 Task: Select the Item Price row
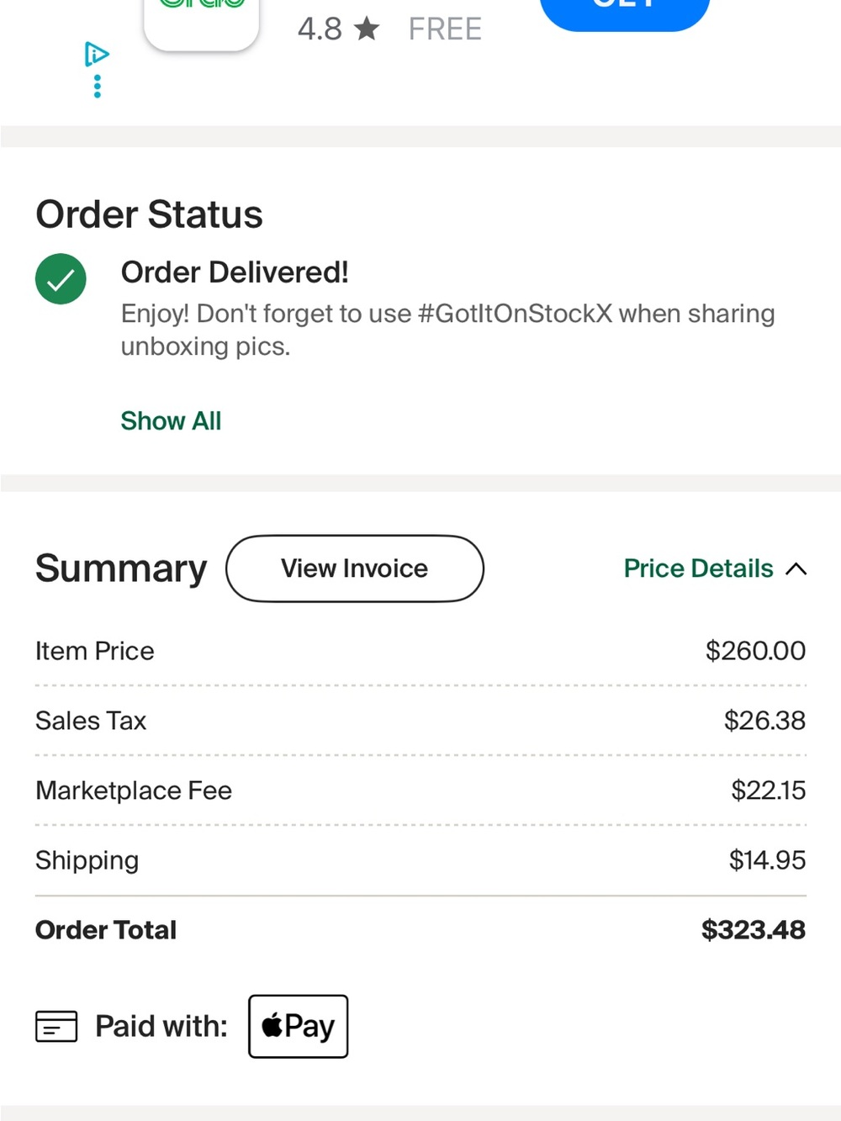420,651
